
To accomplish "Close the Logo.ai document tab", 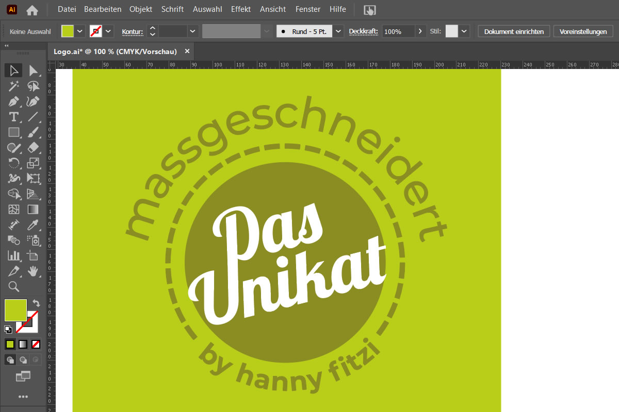I will click(187, 51).
